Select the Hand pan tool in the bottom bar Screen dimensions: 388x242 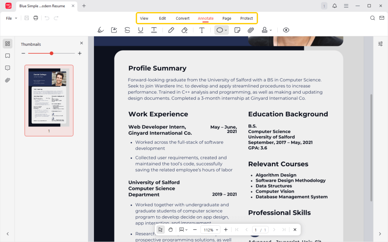(170, 229)
